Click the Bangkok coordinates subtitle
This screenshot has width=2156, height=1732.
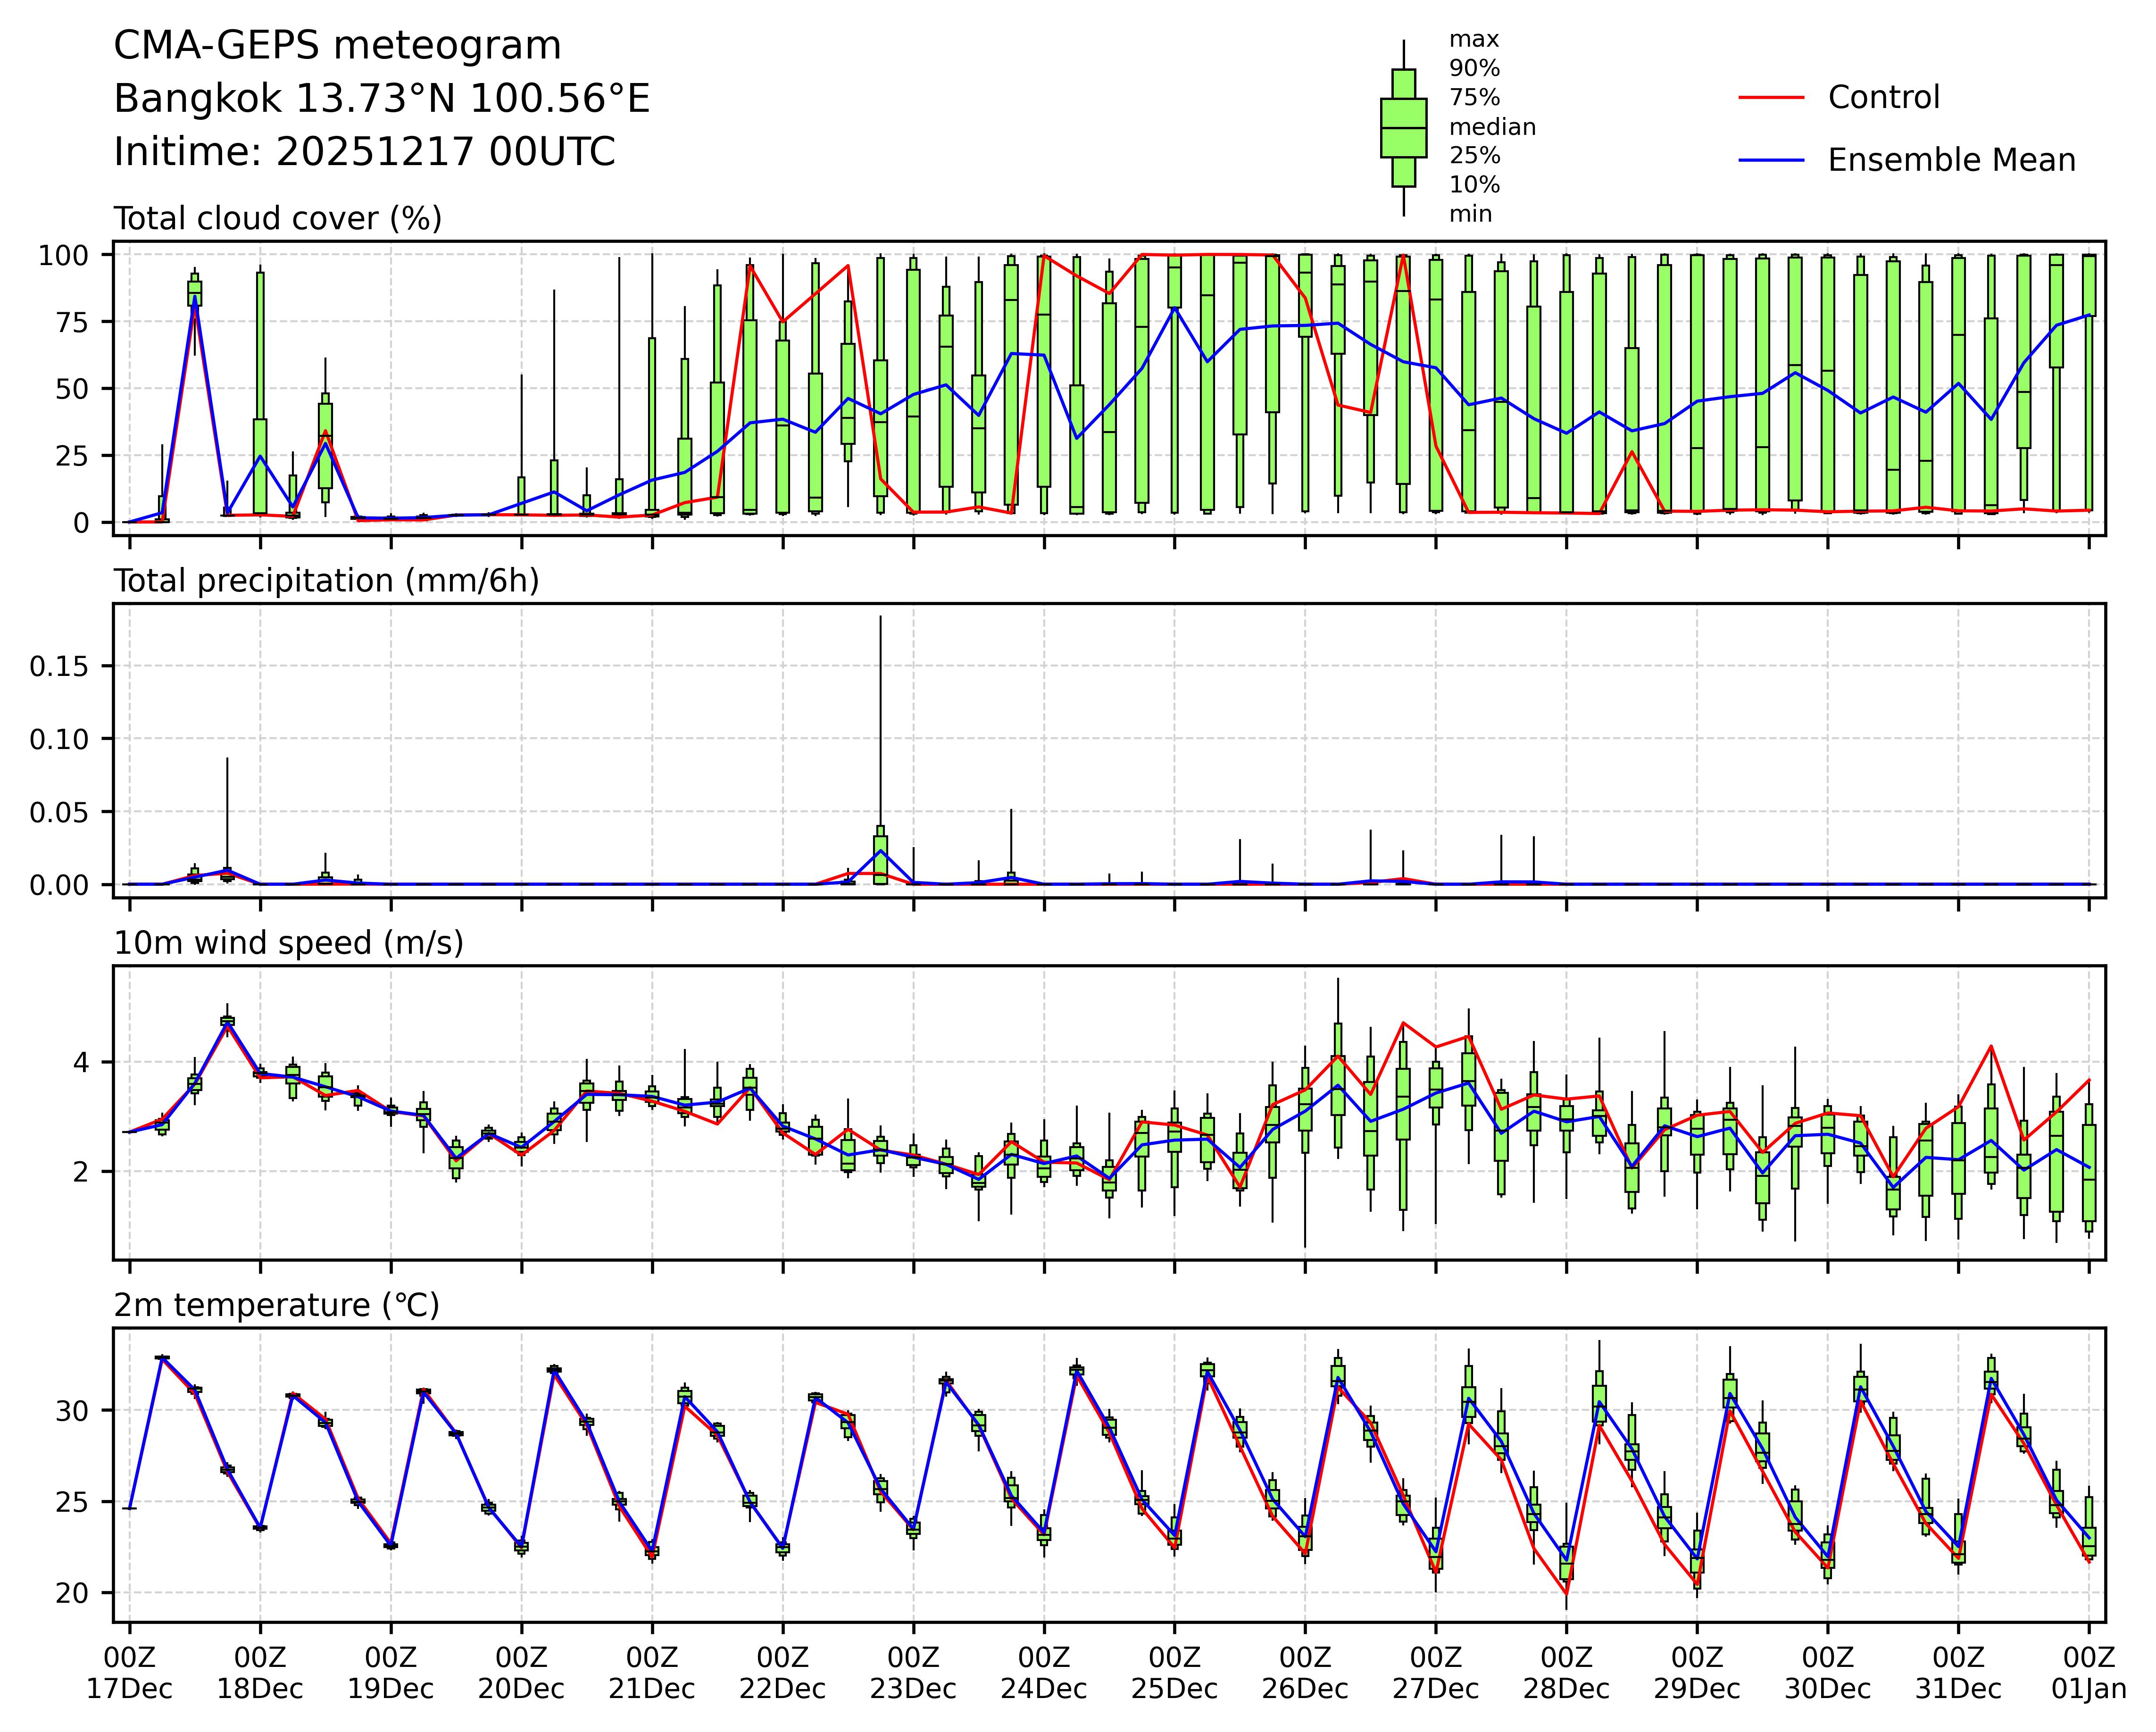coord(381,99)
